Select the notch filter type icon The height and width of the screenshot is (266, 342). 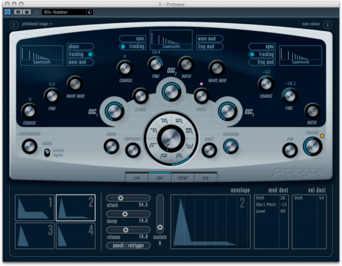[x=190, y=146]
